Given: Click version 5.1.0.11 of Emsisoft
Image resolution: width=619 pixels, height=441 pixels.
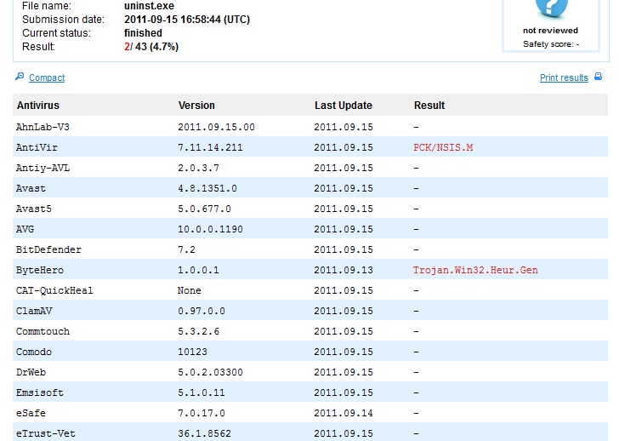Looking at the screenshot, I should click(x=202, y=392).
